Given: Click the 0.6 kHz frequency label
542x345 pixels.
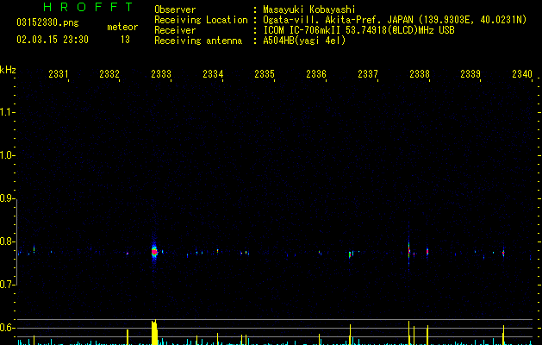Looking at the screenshot, I should 7,328.
